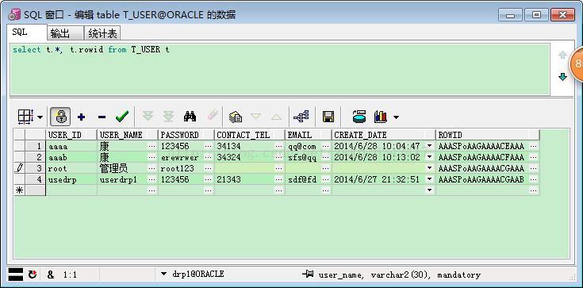
Task: Open the drp1@ORACLE connection dropdown
Action: (163, 275)
